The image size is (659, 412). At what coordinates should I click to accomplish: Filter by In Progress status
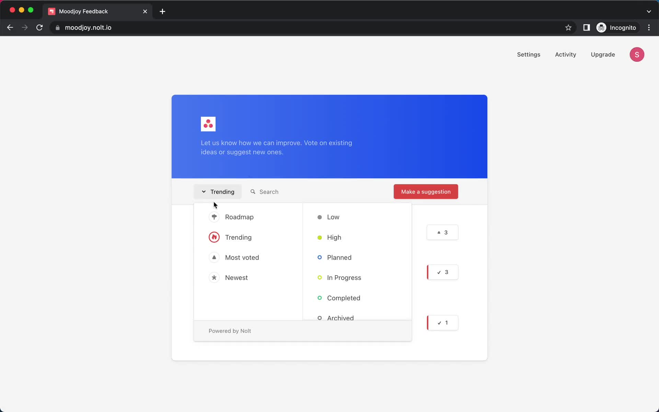tap(345, 278)
